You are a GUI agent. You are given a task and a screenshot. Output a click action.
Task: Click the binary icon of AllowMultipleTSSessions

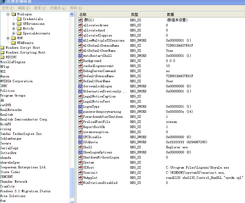coord(80,40)
